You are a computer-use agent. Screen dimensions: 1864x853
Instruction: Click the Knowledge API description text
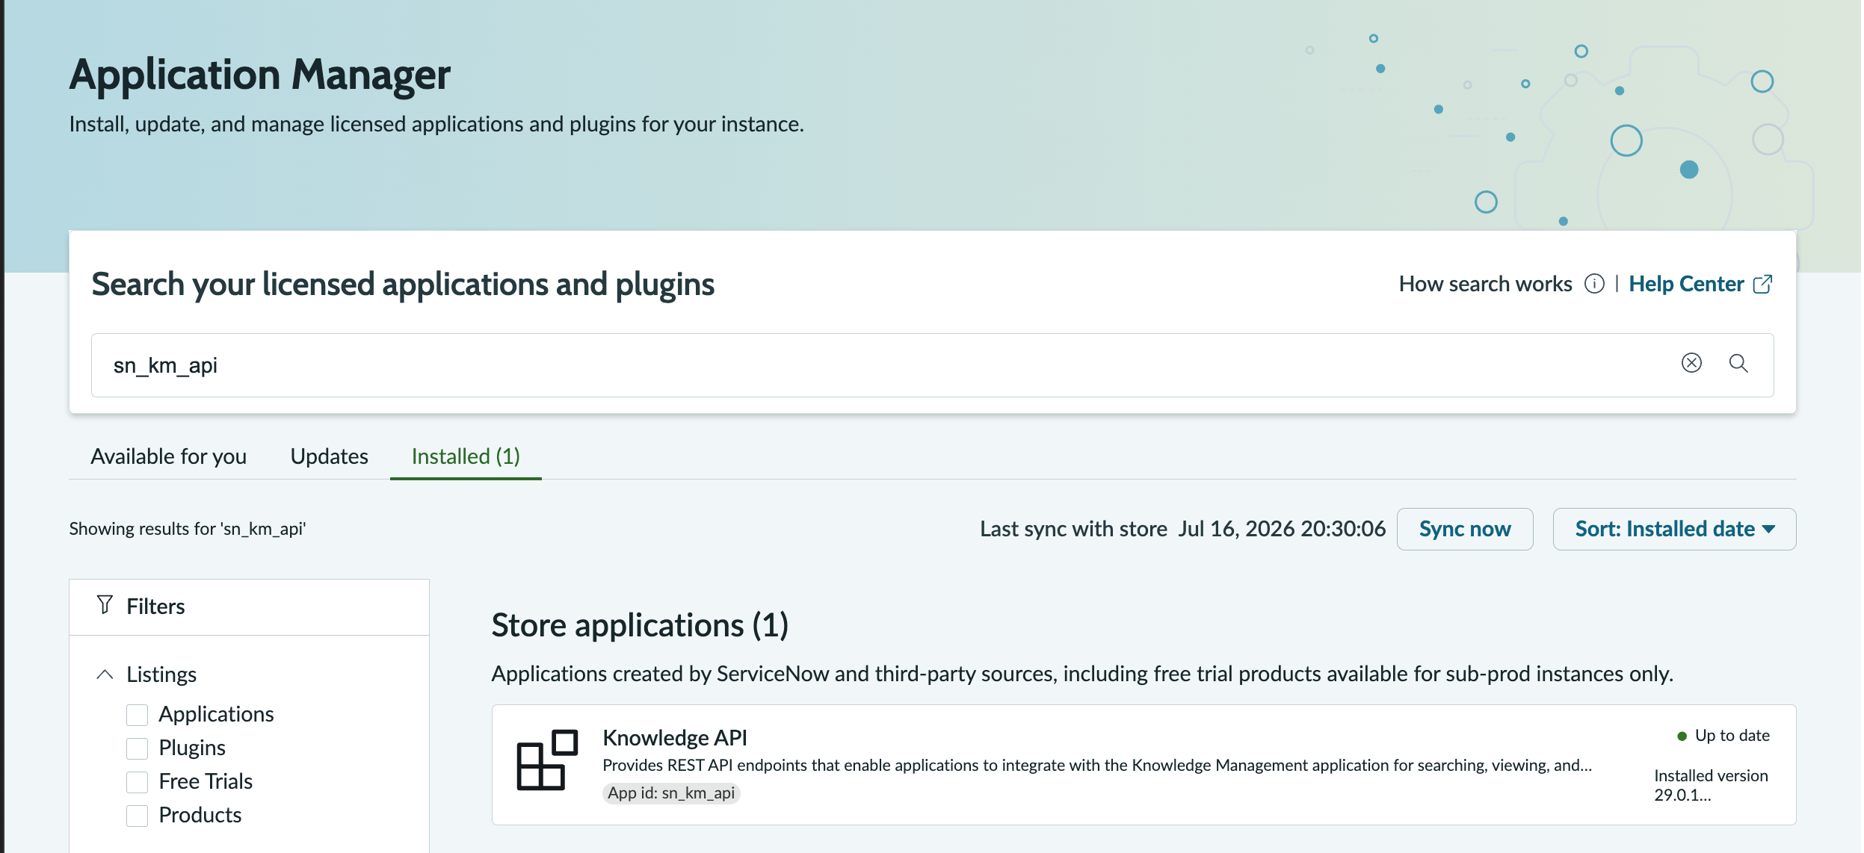[x=1097, y=766]
